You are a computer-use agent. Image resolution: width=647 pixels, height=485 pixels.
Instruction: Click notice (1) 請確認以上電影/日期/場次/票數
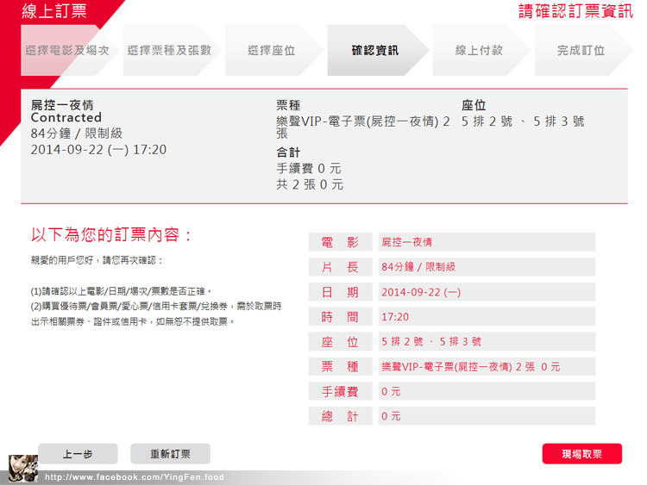click(122, 291)
